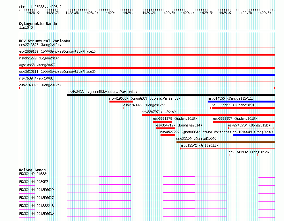Click esv2743929 (Wong2012b) label

coord(144,105)
